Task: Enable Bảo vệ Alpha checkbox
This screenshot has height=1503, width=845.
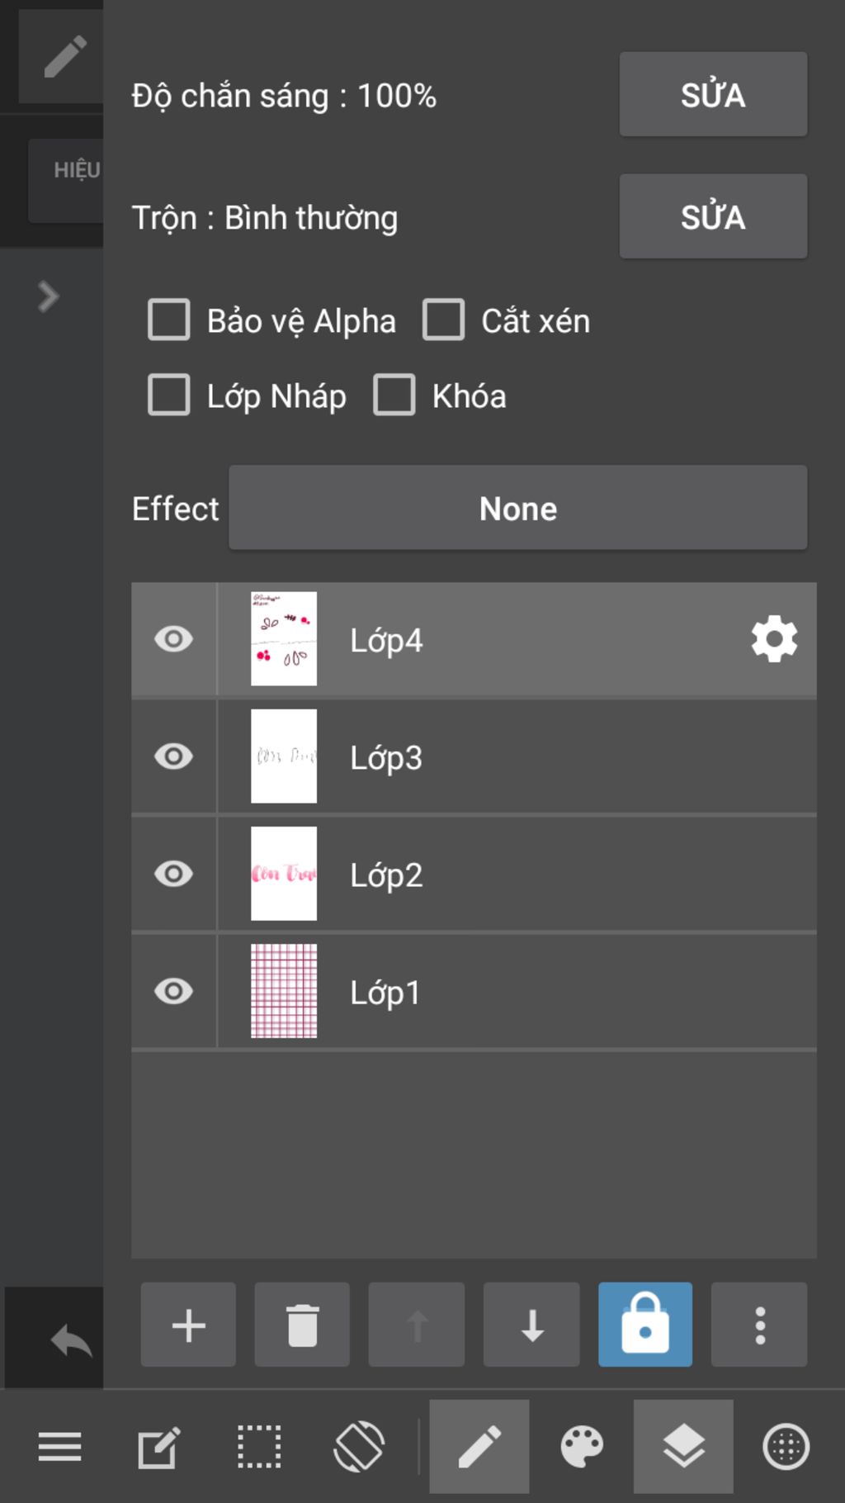Action: click(x=169, y=320)
